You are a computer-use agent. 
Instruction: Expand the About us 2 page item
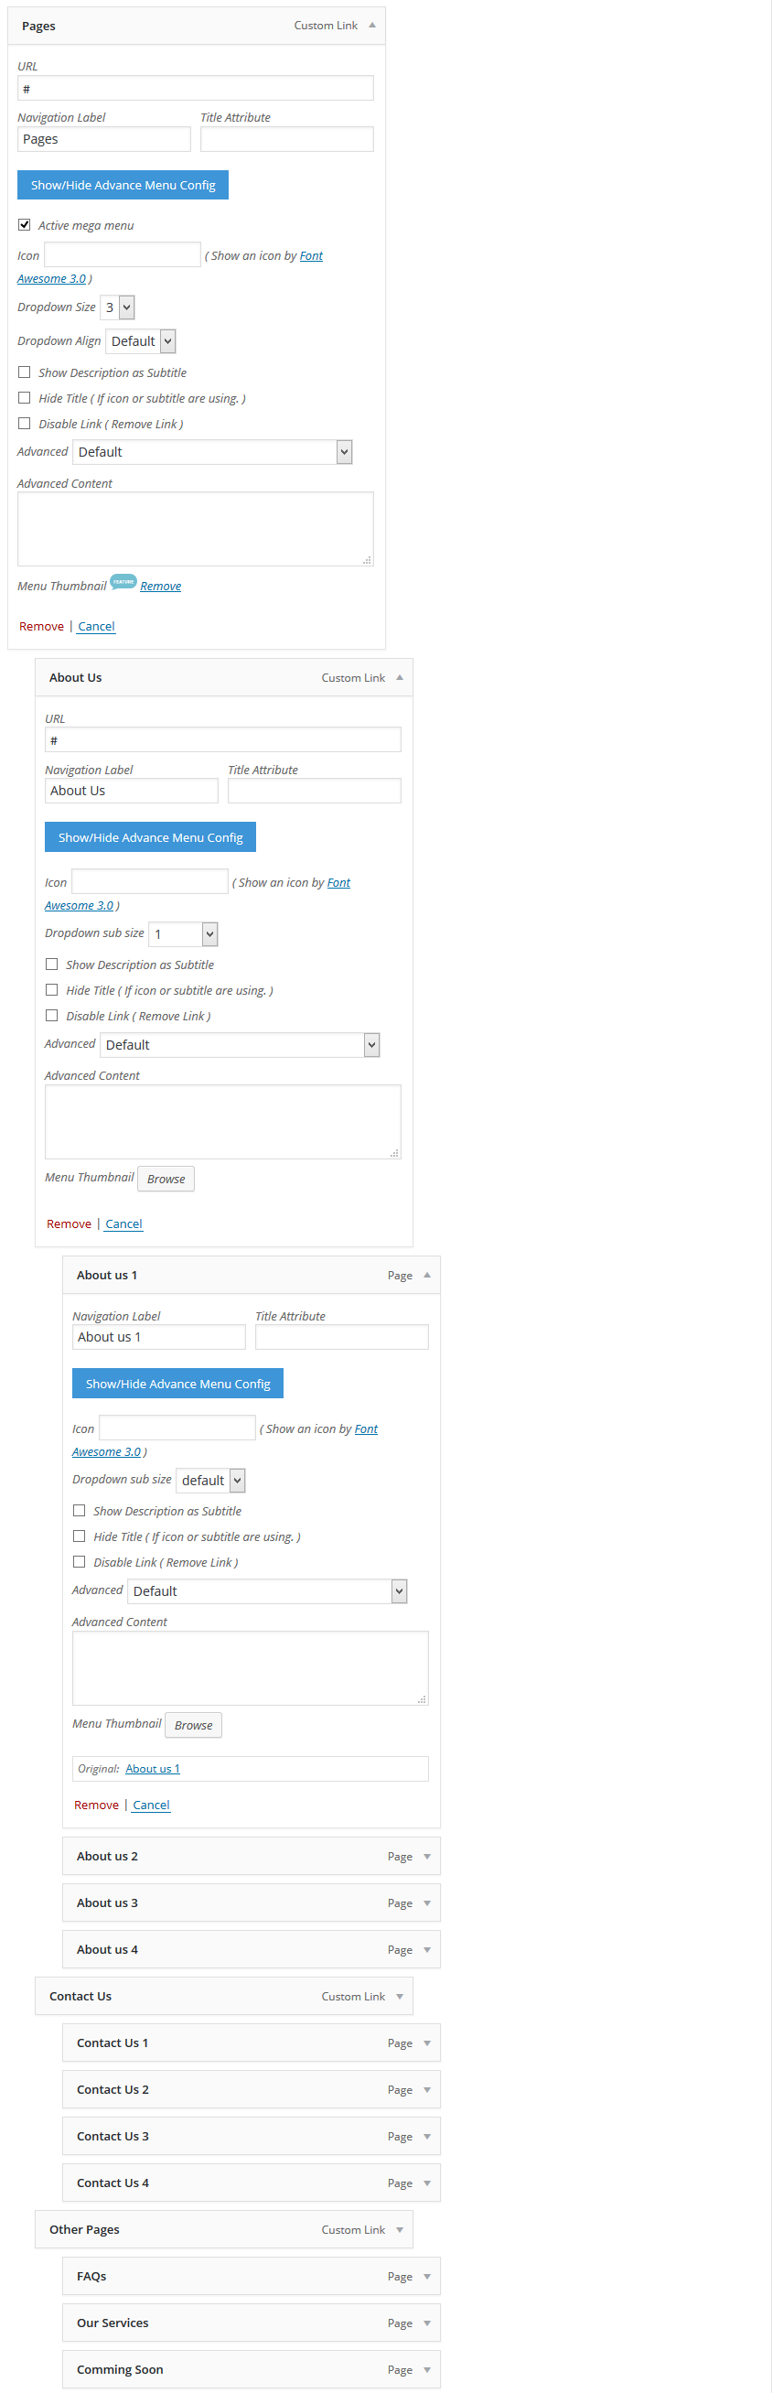click(x=426, y=1856)
